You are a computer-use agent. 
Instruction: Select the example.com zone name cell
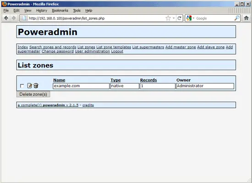81,86
